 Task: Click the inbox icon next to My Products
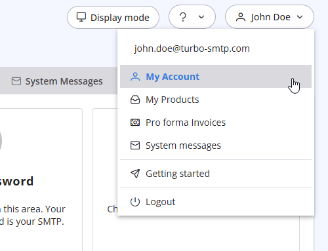(x=135, y=100)
